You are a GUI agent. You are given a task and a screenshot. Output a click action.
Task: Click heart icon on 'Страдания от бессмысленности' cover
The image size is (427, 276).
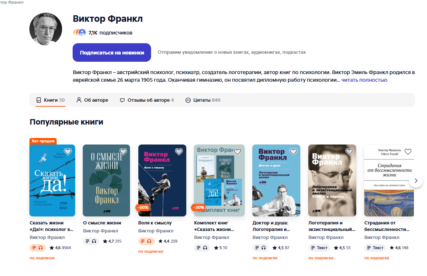(408, 151)
